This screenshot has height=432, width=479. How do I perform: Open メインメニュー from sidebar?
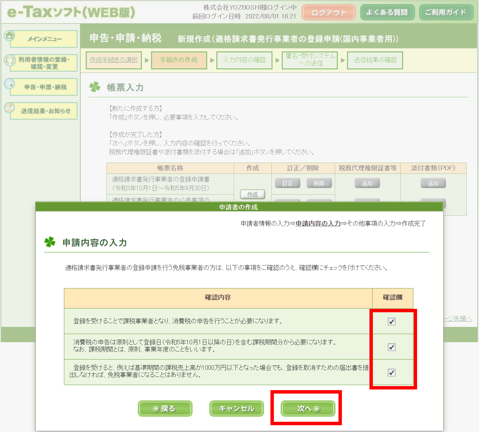click(44, 39)
